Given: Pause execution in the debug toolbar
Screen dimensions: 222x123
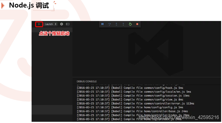Looking at the screenshot, I should tap(102, 24).
